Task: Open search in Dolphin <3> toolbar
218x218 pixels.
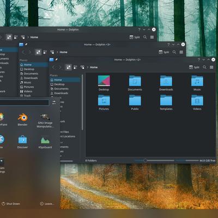Action: [174, 52]
